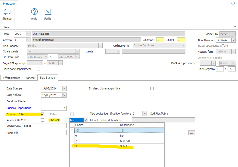This screenshot has height=167, width=238.
Task: Uncheck the Supporto BSA checkbox
Action: point(42,114)
